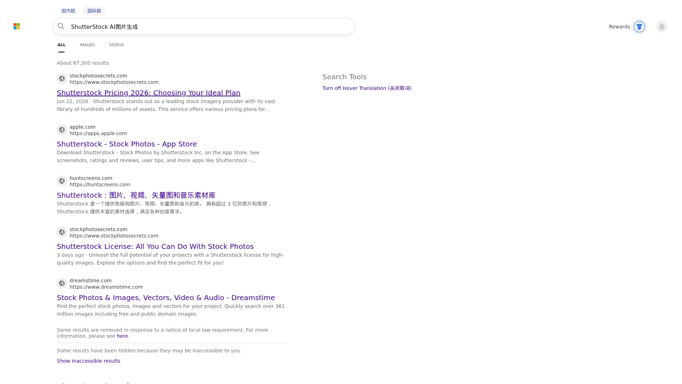Click 'Download Shutterstock - Stock Photos' snippet
The image size is (682, 384).
[158, 156]
